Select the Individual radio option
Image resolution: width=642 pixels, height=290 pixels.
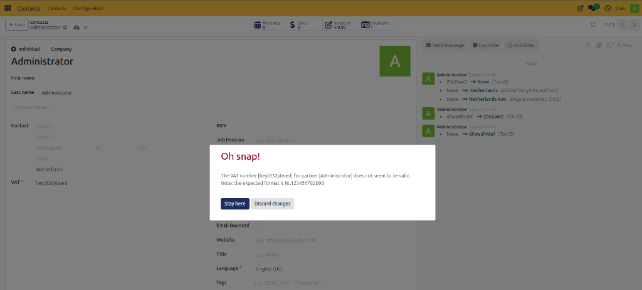(x=14, y=49)
